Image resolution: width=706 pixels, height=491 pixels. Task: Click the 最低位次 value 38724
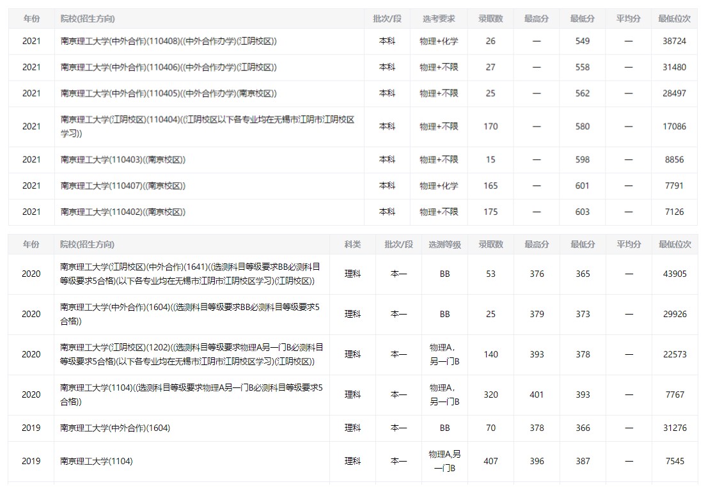(x=674, y=42)
